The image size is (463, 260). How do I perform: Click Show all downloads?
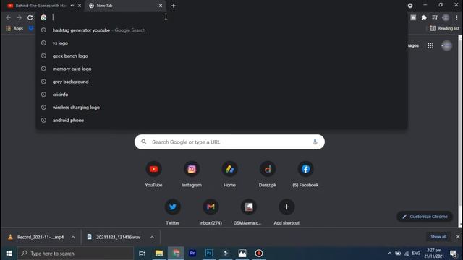(x=438, y=237)
